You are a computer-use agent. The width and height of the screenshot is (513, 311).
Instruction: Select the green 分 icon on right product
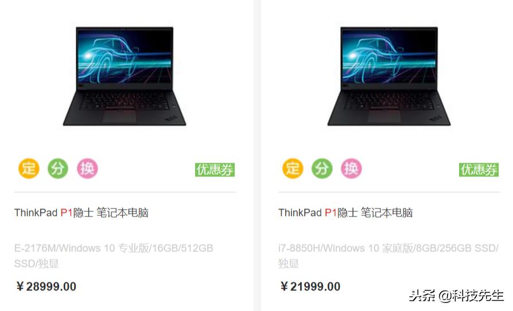pos(322,168)
